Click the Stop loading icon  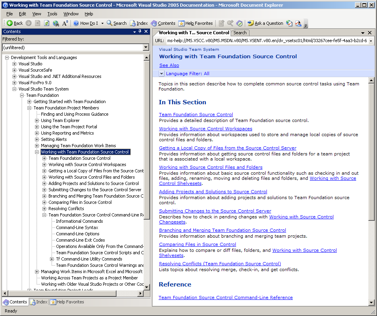click(x=37, y=23)
